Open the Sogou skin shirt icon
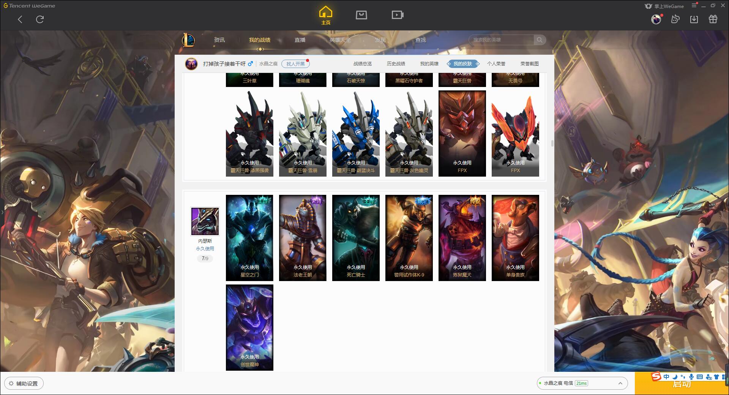Screen dimensions: 729x395 pos(716,377)
